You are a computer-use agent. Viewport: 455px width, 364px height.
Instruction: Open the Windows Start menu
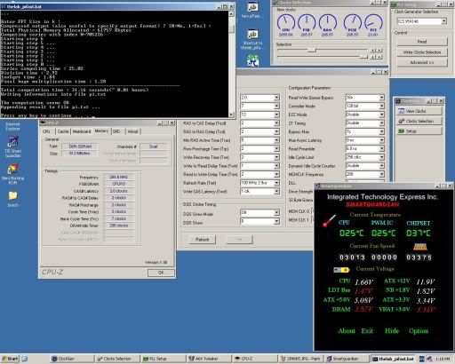point(10,359)
